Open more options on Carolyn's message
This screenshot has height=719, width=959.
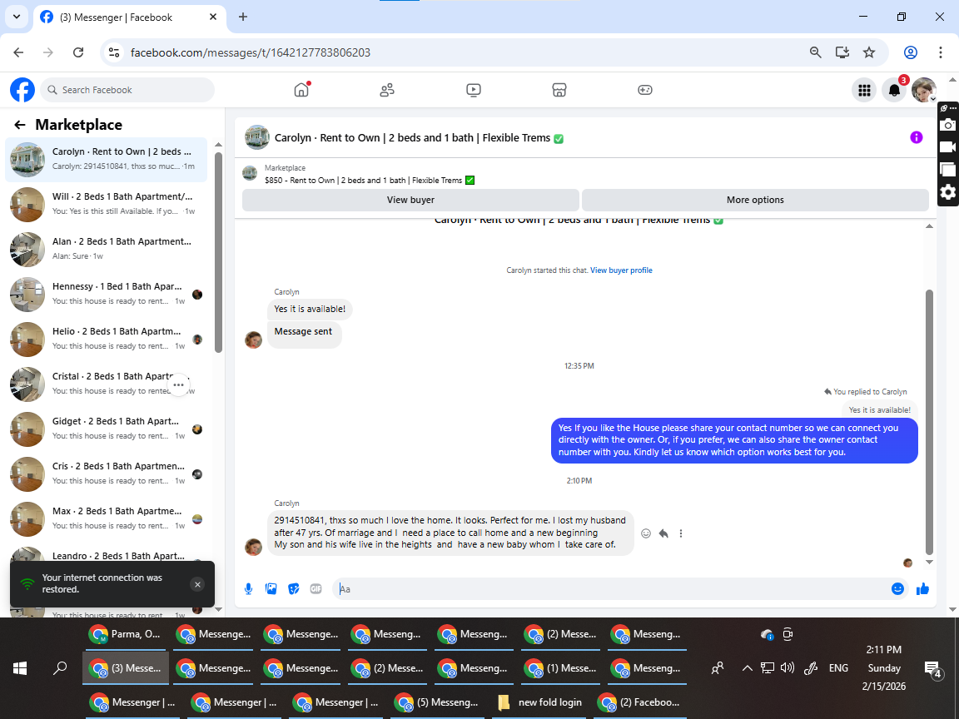pyautogui.click(x=681, y=533)
